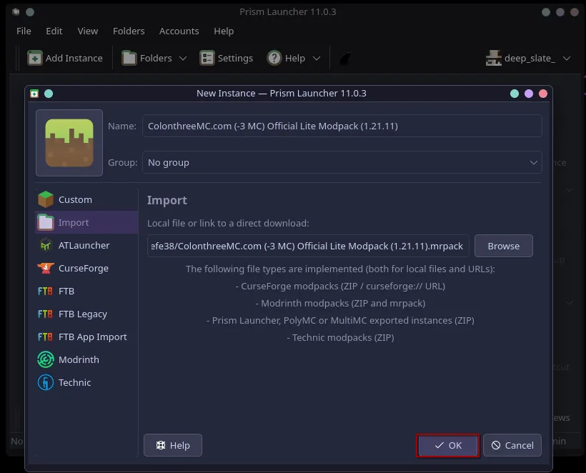The height and width of the screenshot is (473, 586).
Task: Open the FTB source icon
Action: (x=45, y=291)
